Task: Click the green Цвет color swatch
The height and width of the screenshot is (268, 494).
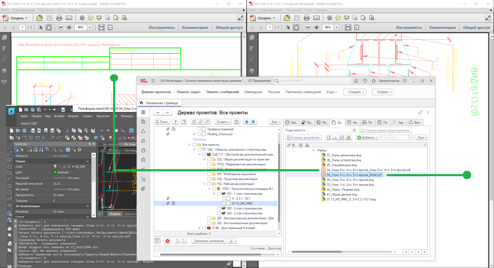Action: click(x=55, y=172)
